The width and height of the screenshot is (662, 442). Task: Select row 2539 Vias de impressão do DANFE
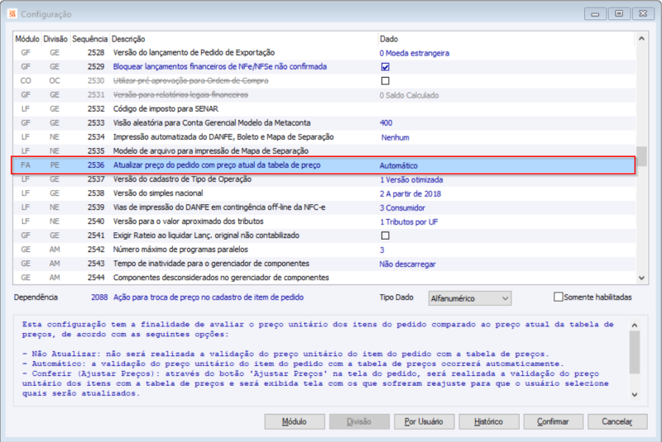tap(324, 207)
